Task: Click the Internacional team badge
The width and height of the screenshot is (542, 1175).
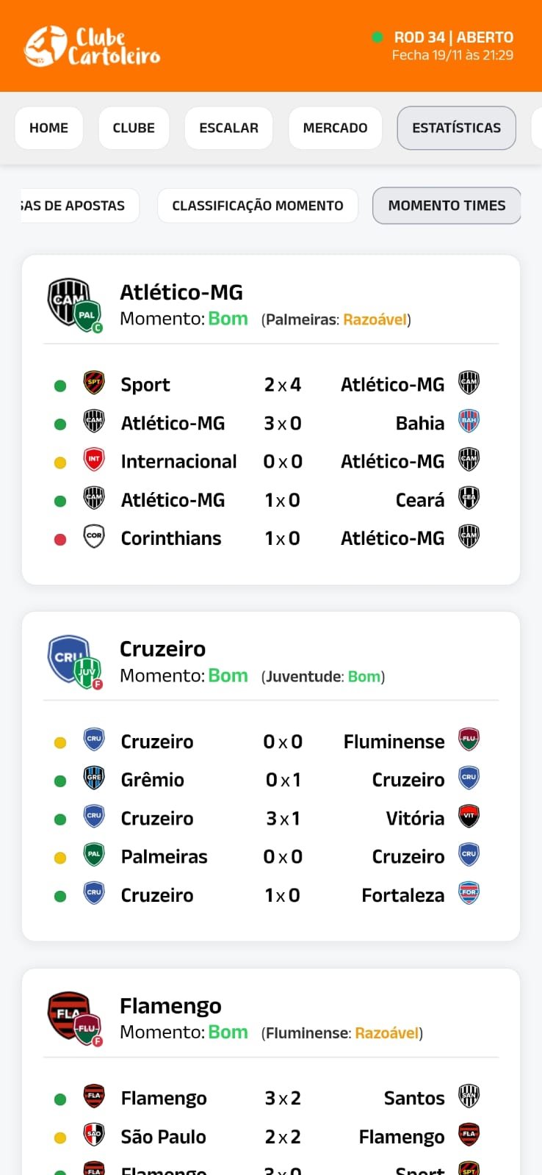Action: [94, 460]
